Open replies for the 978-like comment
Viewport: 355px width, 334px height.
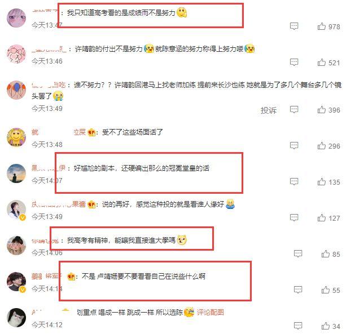tap(294, 26)
